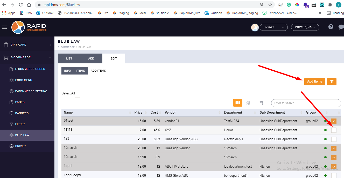Switch to grid view icon
Screen dimensions: 344x178
tap(237, 103)
